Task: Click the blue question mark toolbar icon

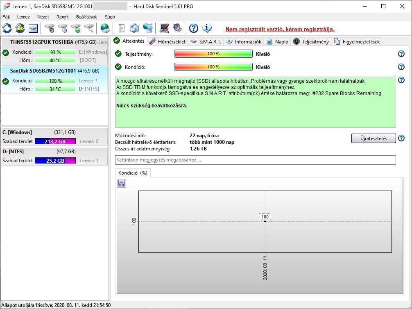Action: [194, 28]
